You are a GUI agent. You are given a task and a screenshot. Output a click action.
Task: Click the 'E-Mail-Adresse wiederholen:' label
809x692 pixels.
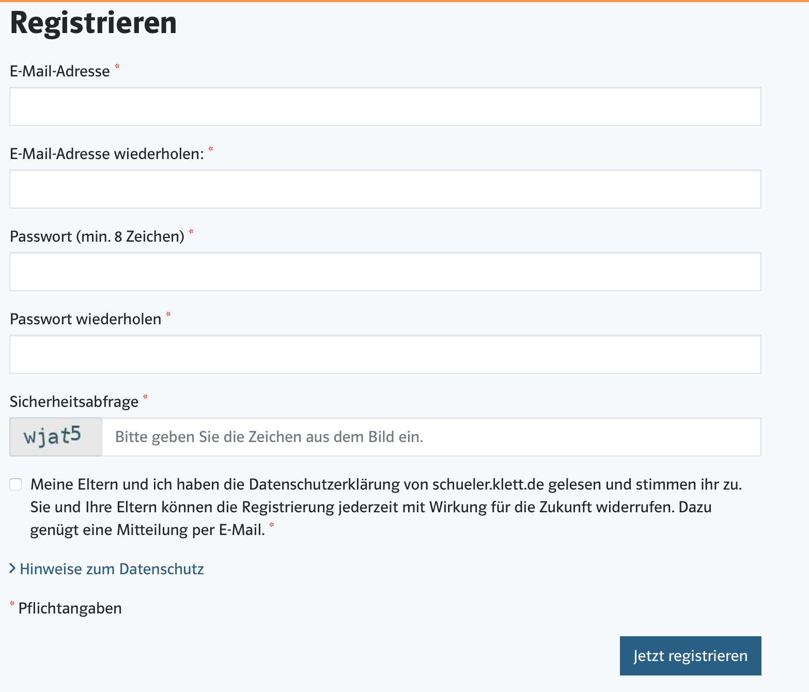pyautogui.click(x=107, y=154)
